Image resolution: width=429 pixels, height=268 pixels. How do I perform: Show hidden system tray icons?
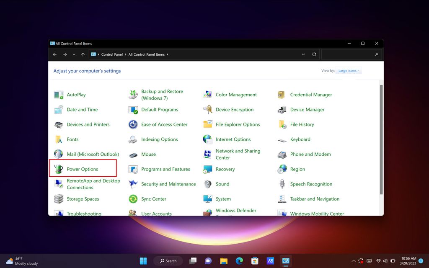[353, 260]
